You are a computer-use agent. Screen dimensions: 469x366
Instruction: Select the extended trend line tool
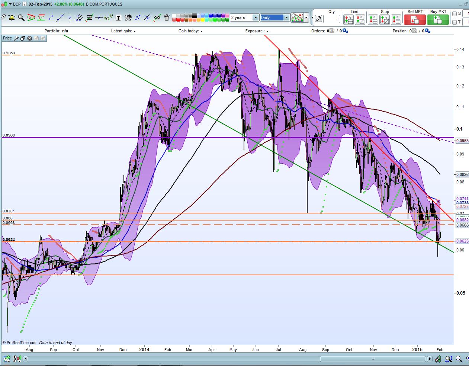[61, 17]
